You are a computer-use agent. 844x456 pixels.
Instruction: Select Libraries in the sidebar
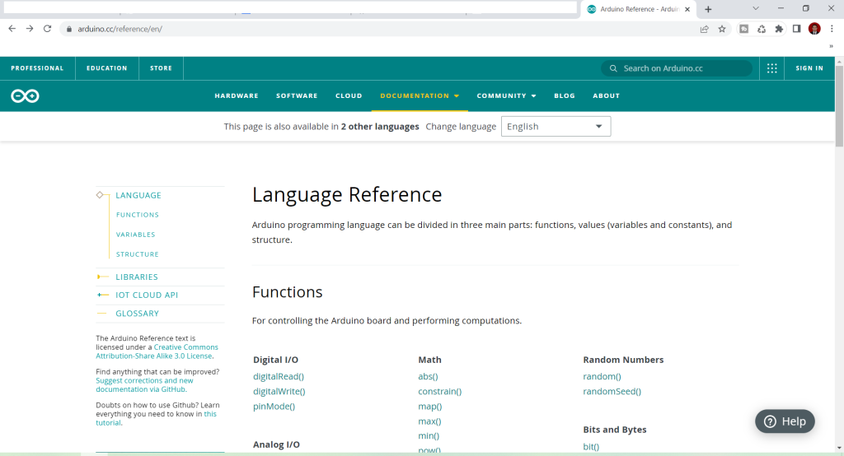137,277
